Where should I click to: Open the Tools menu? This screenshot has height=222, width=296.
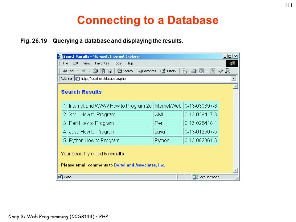pyautogui.click(x=117, y=63)
